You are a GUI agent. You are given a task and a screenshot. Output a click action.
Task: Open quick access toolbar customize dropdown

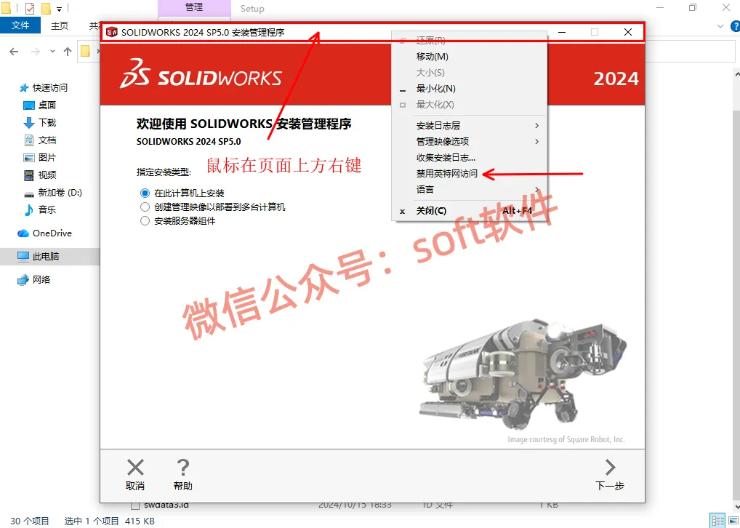click(59, 9)
